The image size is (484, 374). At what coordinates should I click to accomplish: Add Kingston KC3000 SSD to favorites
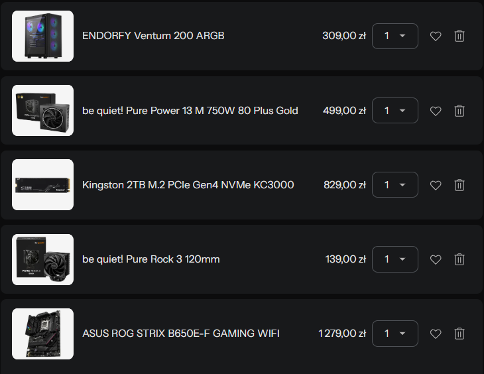[x=436, y=185]
